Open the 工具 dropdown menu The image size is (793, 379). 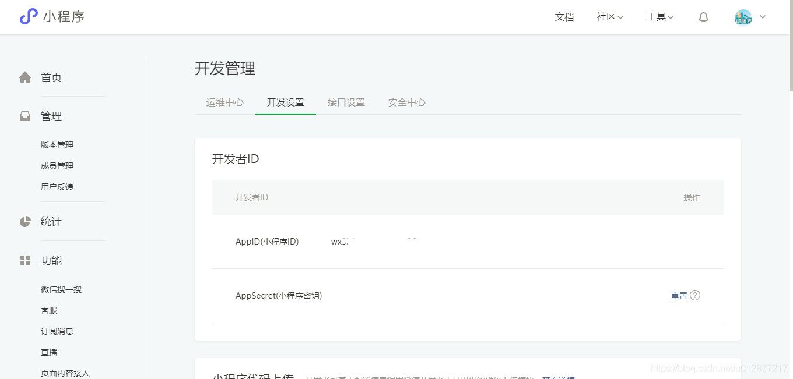[x=660, y=17]
